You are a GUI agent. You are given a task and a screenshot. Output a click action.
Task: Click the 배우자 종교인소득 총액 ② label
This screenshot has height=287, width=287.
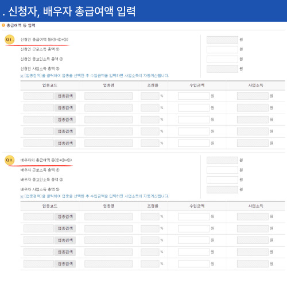click(x=42, y=180)
